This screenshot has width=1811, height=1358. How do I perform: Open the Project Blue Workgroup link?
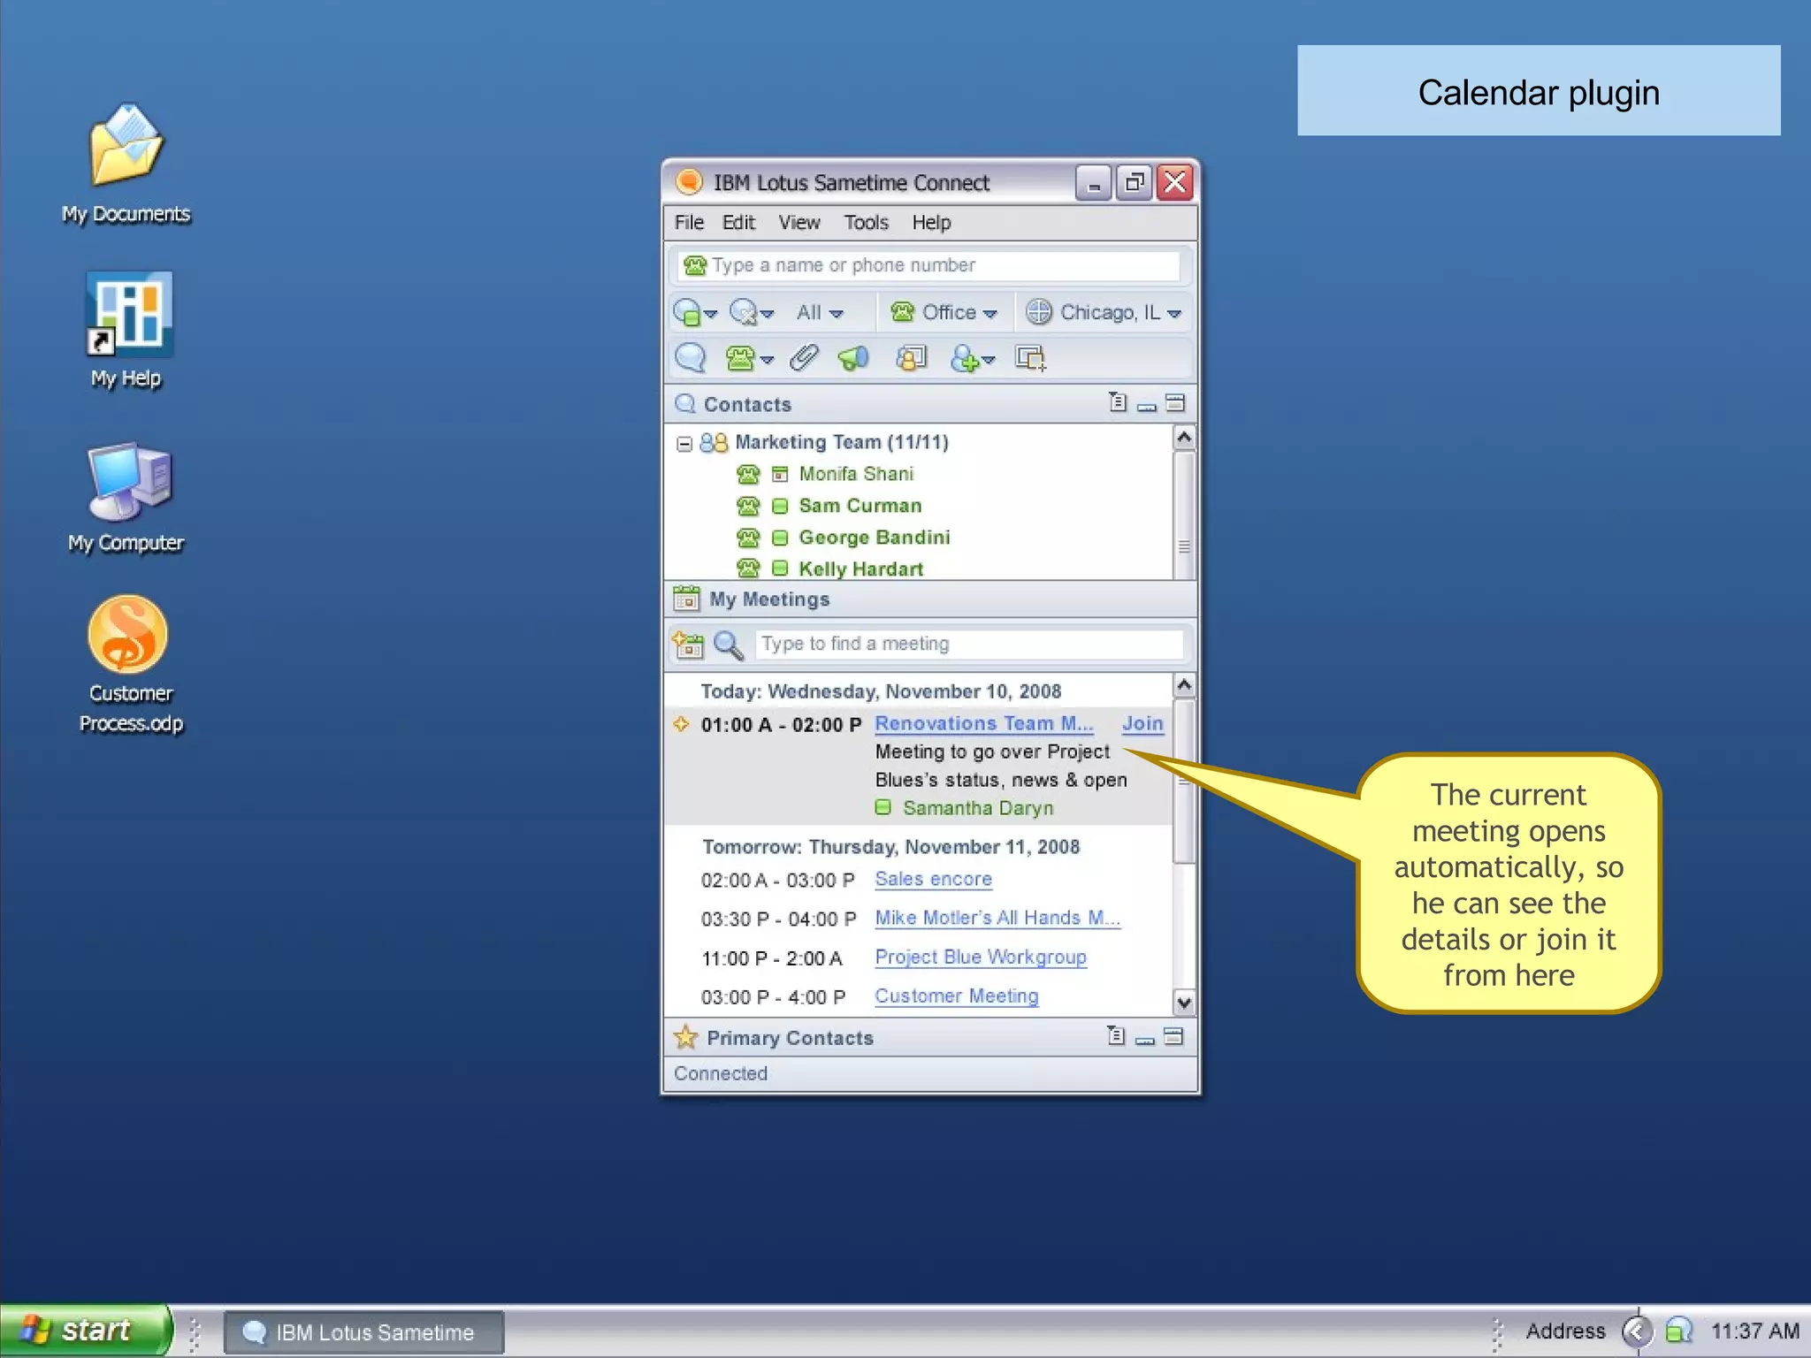coord(981,957)
